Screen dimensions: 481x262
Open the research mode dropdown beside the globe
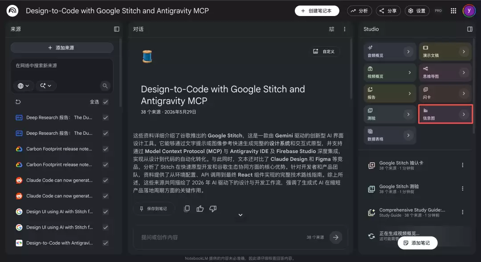46,86
